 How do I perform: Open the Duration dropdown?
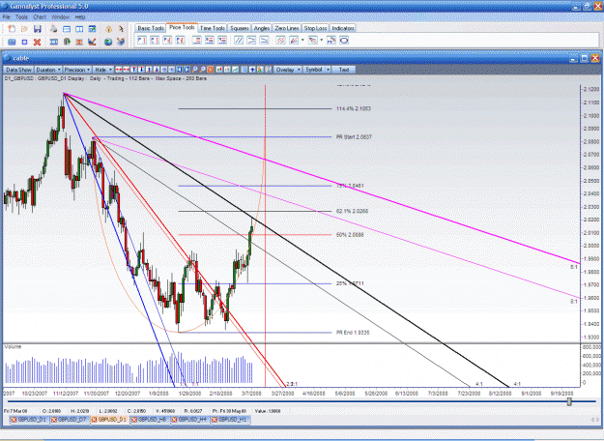point(48,70)
